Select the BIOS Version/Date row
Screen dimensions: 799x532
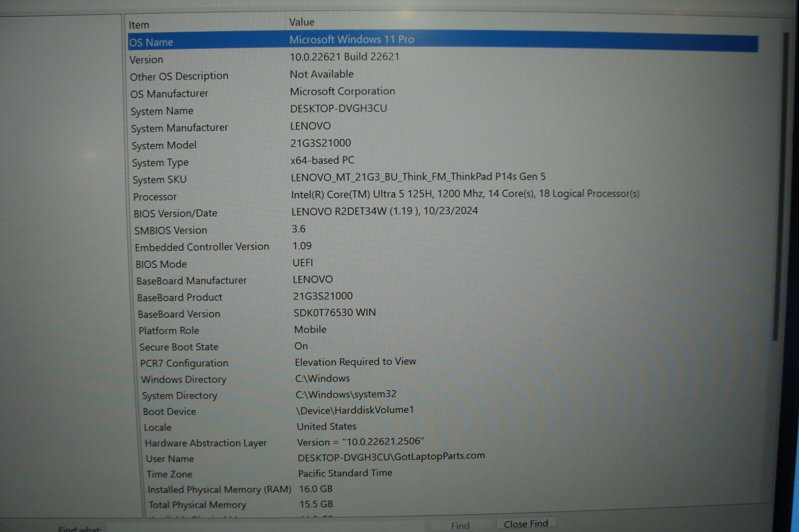175,214
